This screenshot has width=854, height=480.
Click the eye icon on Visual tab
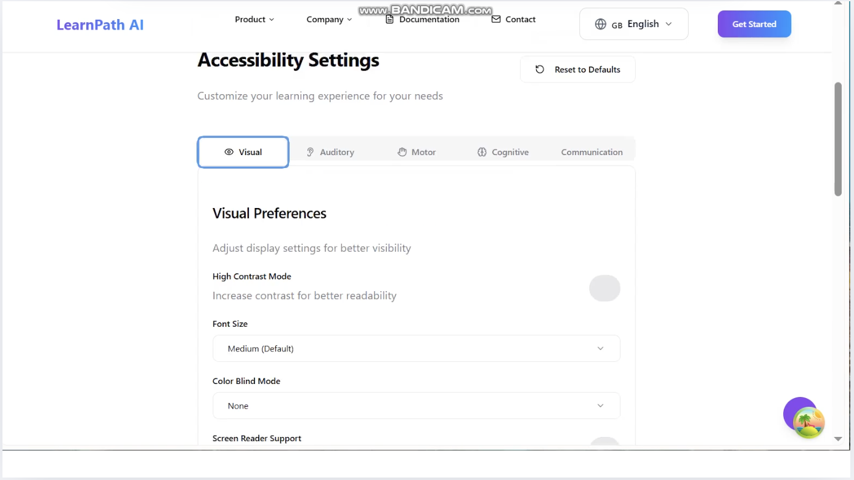229,152
